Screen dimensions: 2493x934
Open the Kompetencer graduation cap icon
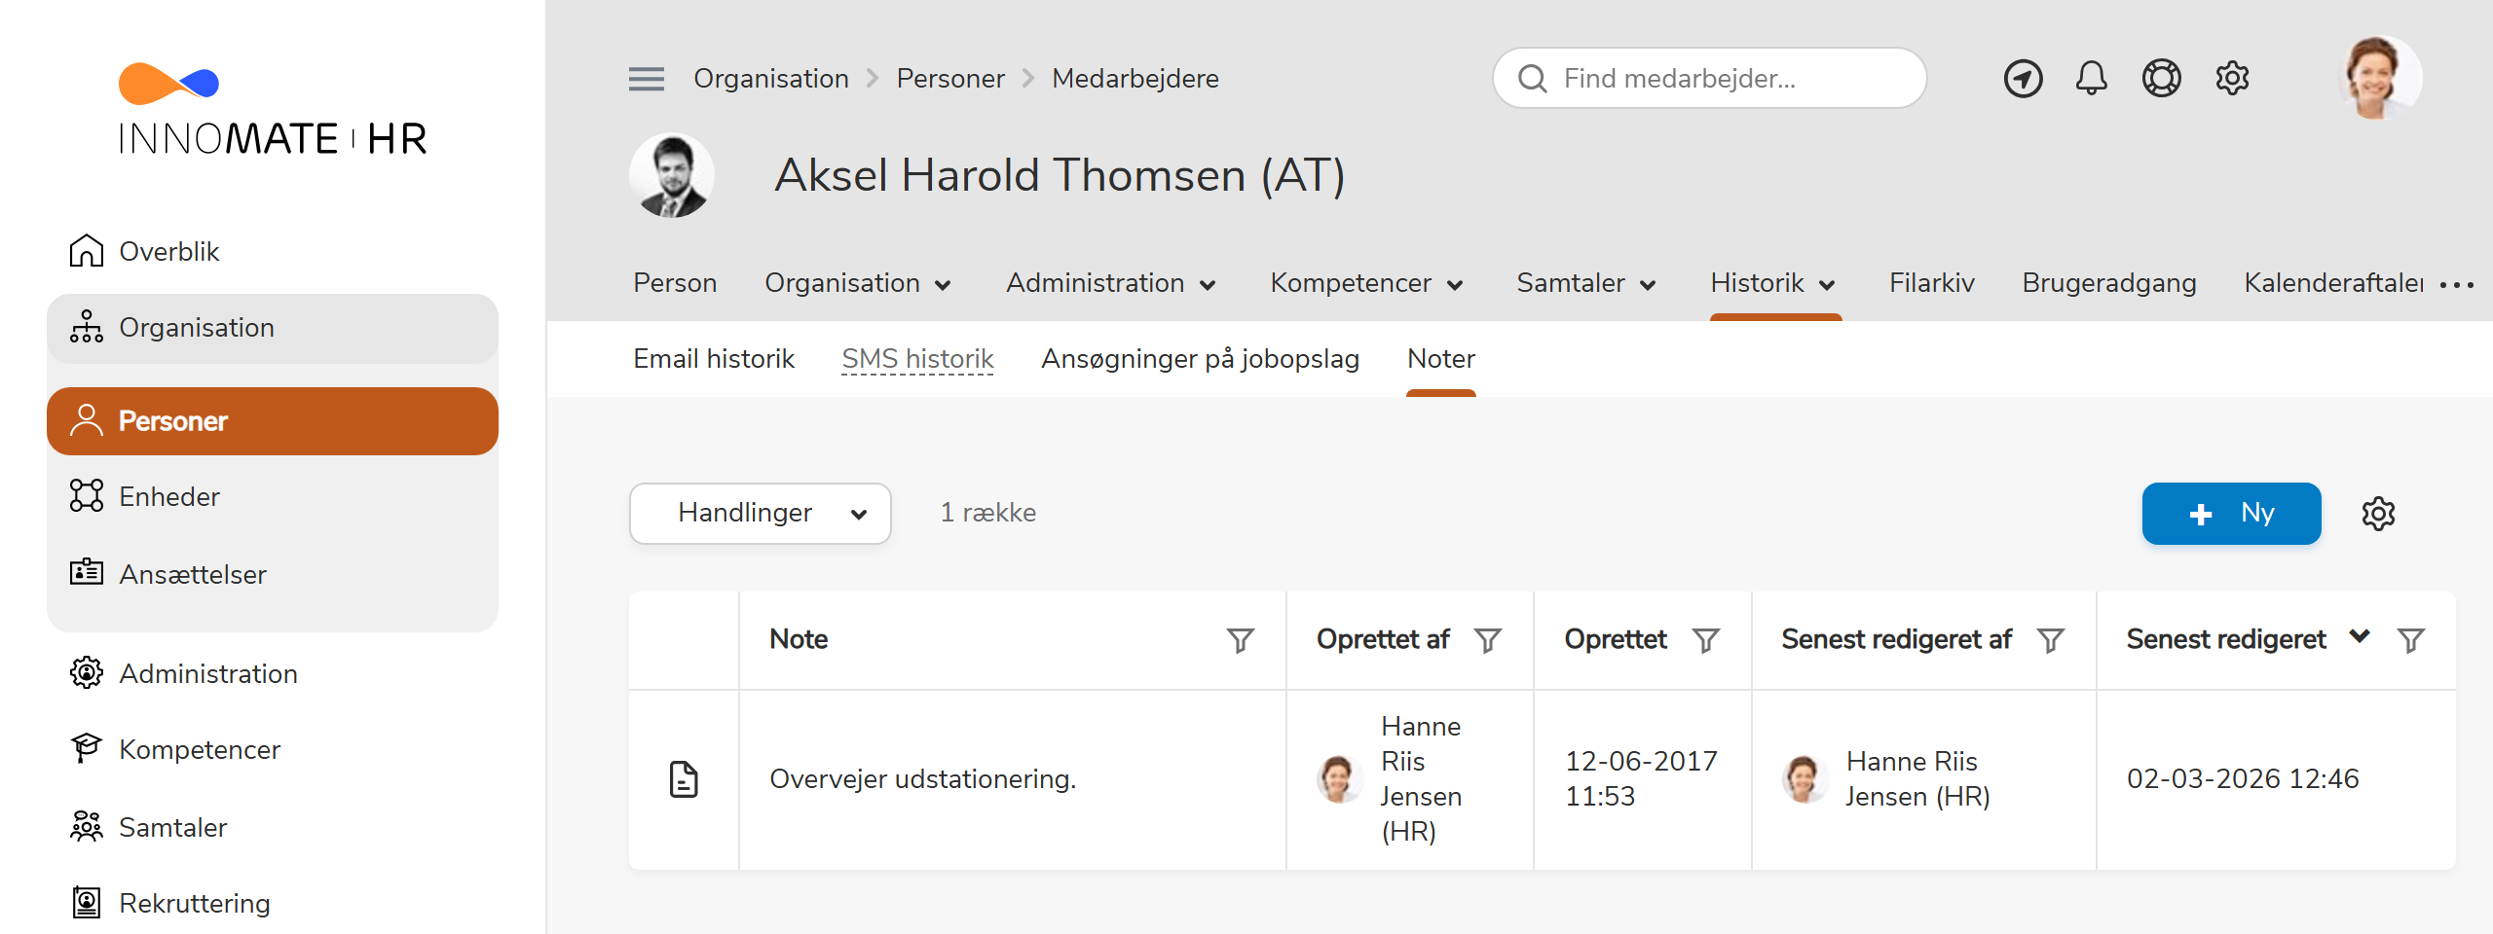point(87,748)
